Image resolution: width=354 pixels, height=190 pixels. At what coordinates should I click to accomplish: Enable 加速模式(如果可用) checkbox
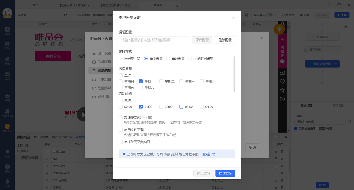tap(121, 117)
